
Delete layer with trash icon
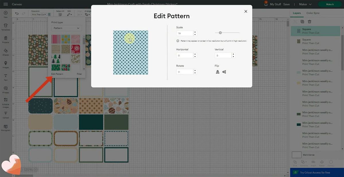coord(310,21)
